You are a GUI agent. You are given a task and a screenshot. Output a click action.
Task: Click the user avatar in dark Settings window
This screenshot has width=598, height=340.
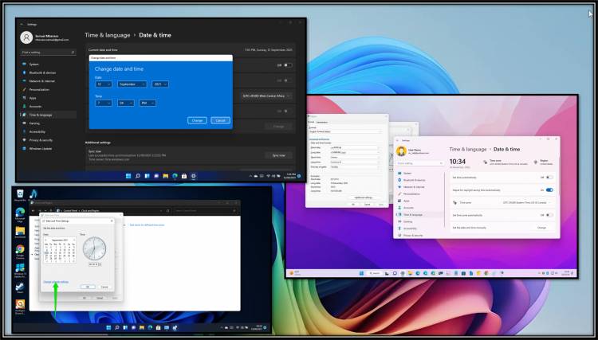click(x=26, y=37)
